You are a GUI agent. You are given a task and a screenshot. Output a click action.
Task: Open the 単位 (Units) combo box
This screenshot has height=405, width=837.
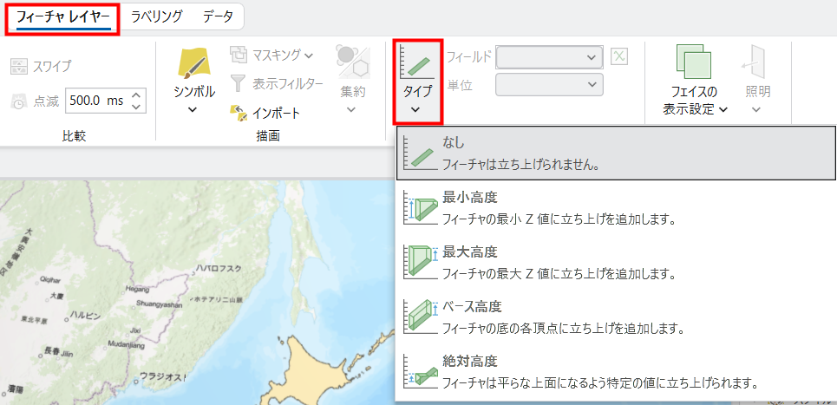tap(549, 84)
